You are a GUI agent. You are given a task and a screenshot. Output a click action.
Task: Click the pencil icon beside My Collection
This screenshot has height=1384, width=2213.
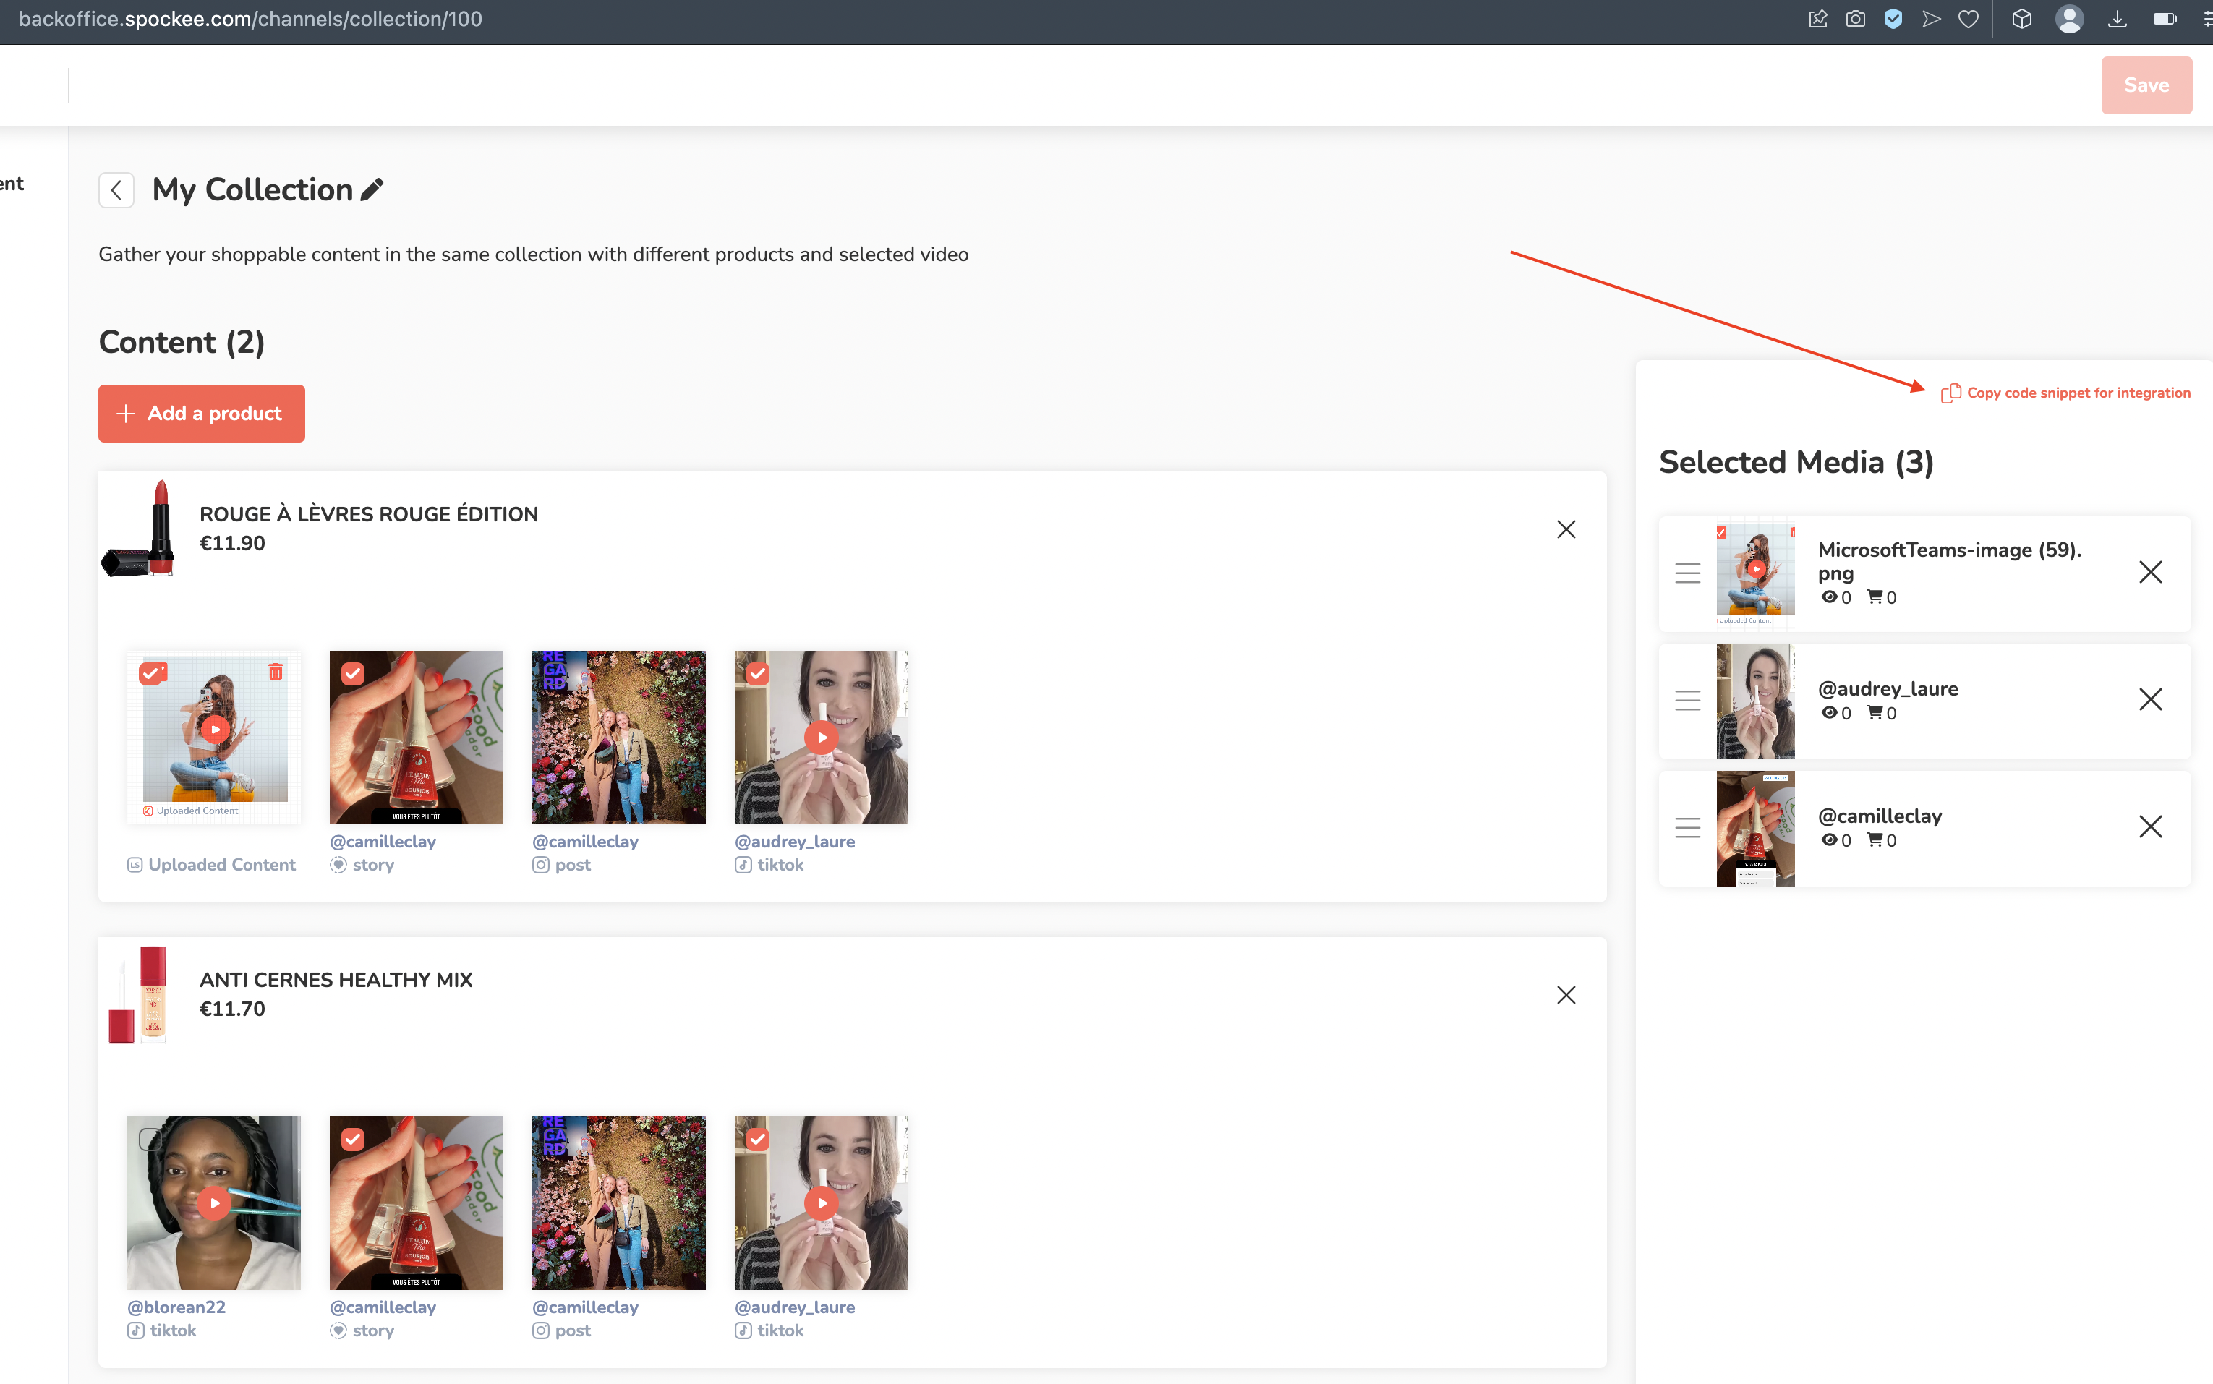372,189
